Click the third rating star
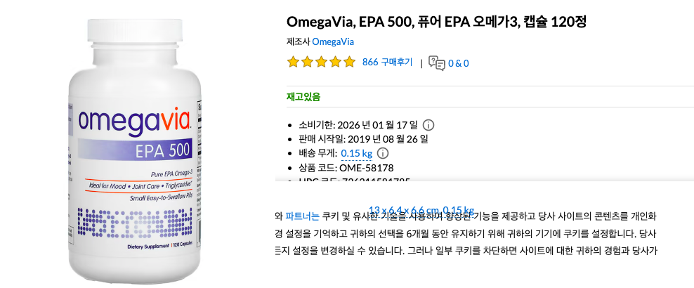The height and width of the screenshot is (288, 694). (322, 63)
